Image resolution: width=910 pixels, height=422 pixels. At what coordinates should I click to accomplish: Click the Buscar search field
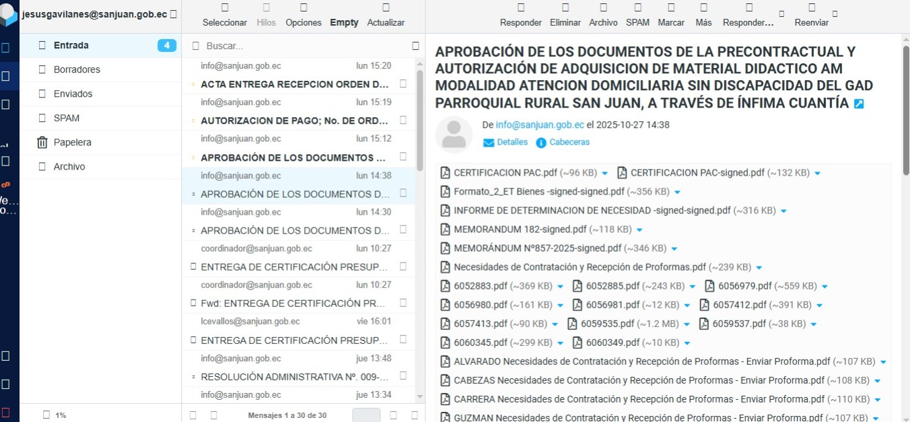tap(303, 46)
